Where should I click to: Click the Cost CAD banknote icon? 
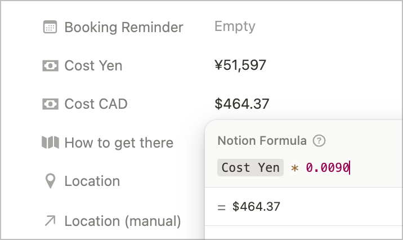click(x=50, y=104)
